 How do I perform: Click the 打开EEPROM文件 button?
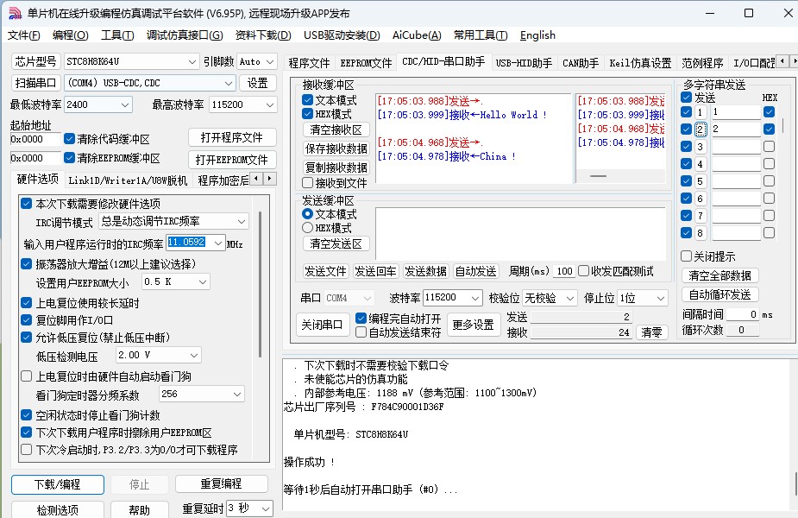232,160
